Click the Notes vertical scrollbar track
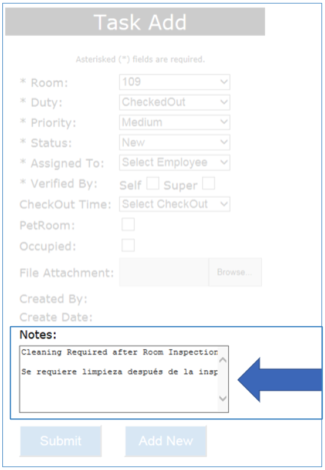The height and width of the screenshot is (470, 325). pos(223,379)
